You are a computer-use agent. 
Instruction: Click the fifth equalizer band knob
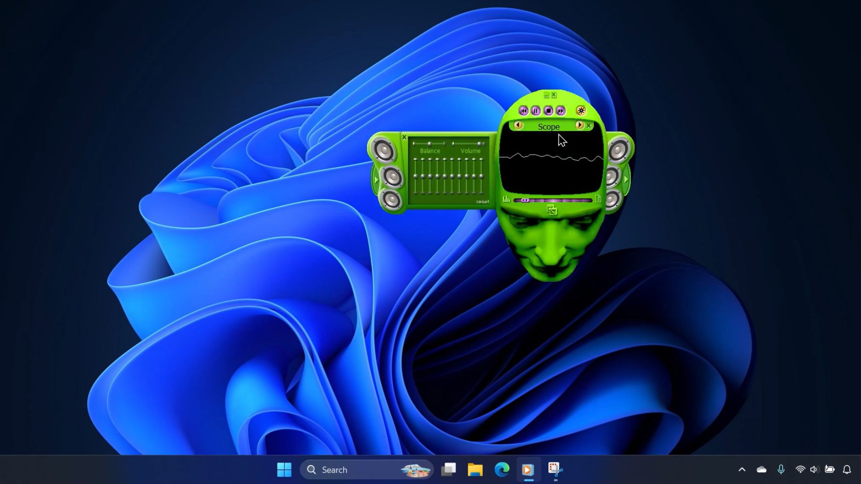pyautogui.click(x=445, y=176)
